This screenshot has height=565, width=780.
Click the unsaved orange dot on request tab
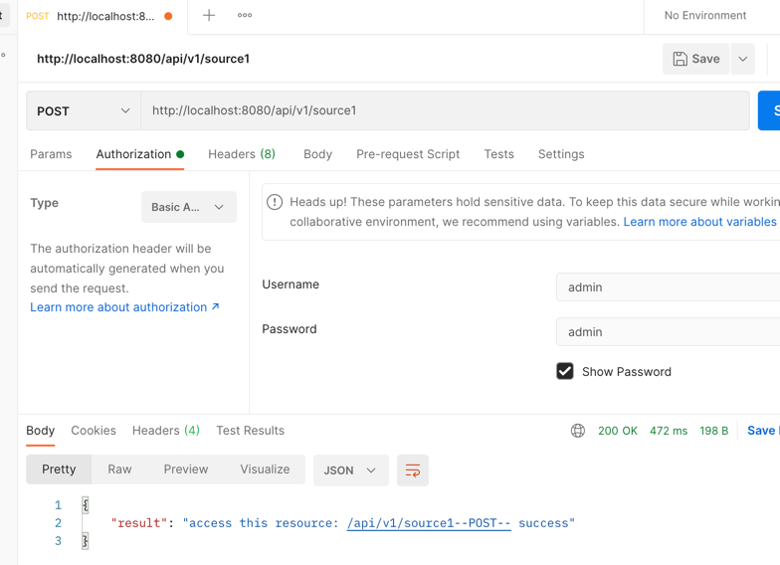tap(168, 16)
